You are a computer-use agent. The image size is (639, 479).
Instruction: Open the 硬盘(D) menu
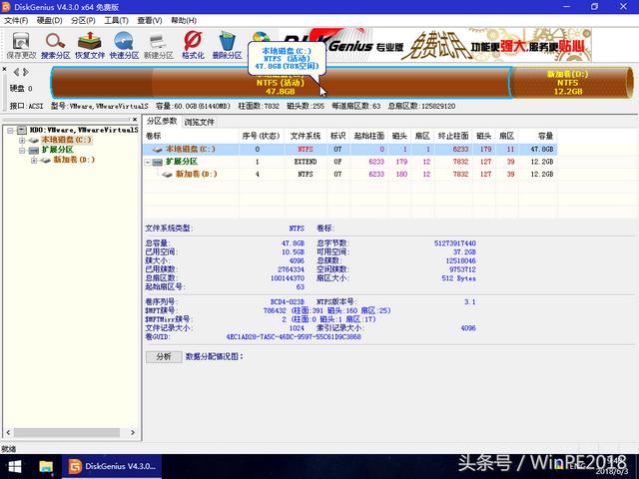coord(49,20)
